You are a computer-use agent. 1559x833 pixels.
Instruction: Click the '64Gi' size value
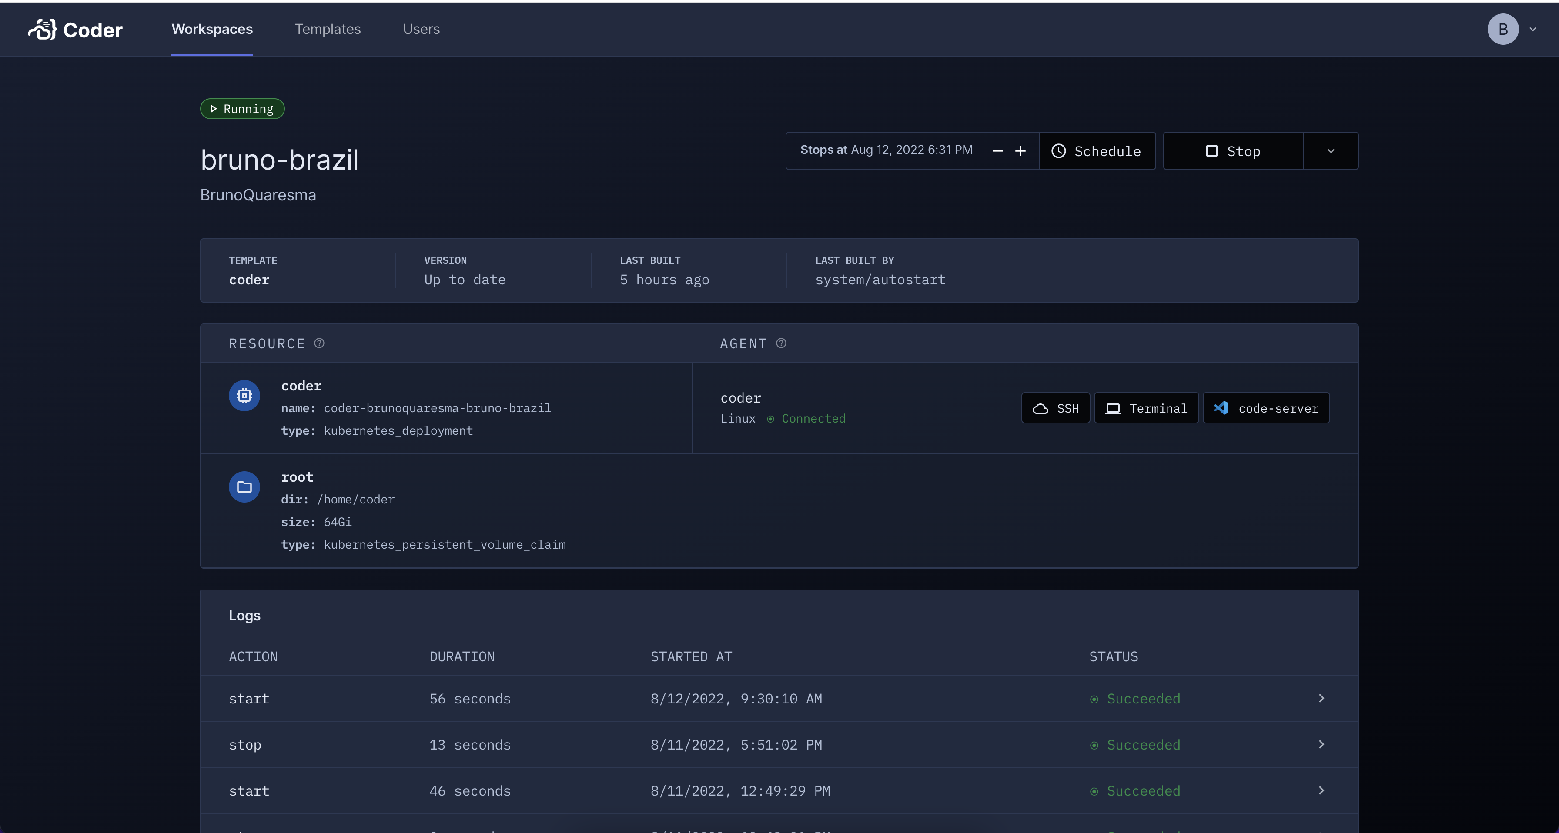click(337, 522)
